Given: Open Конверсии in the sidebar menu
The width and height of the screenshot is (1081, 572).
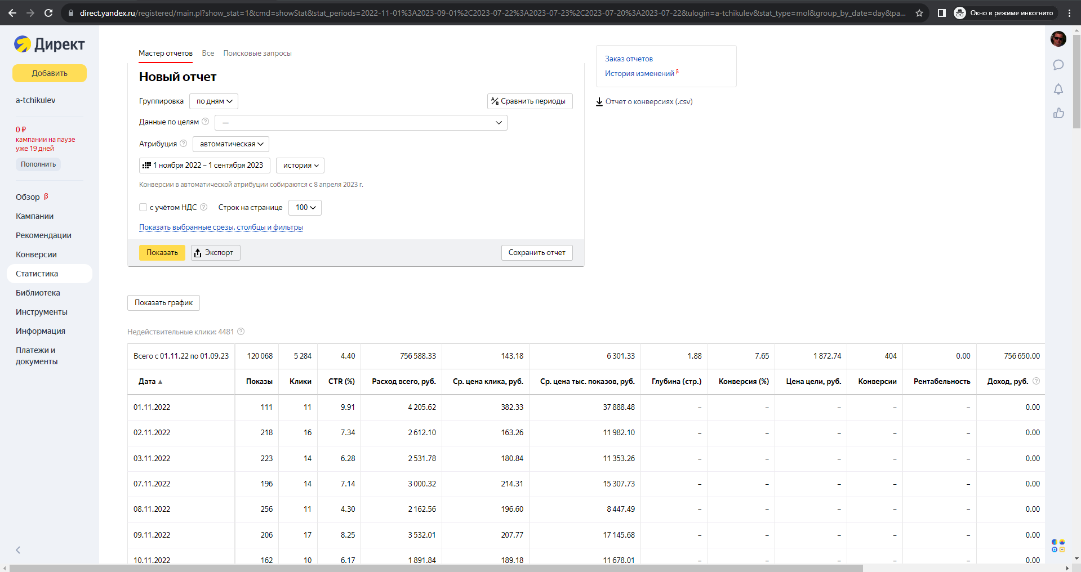Looking at the screenshot, I should click(36, 254).
